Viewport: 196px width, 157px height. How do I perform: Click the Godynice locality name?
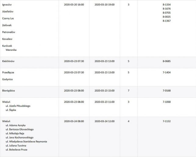8,79
